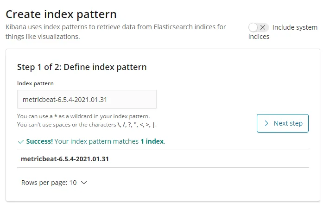Focus the Index pattern input field

(87, 99)
